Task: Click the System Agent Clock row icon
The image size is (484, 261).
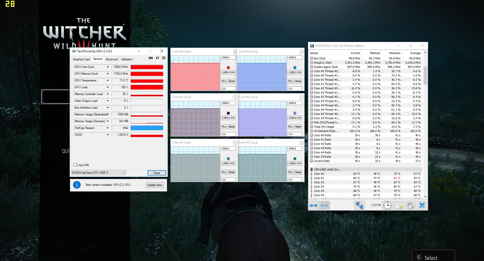Action: coord(312,67)
